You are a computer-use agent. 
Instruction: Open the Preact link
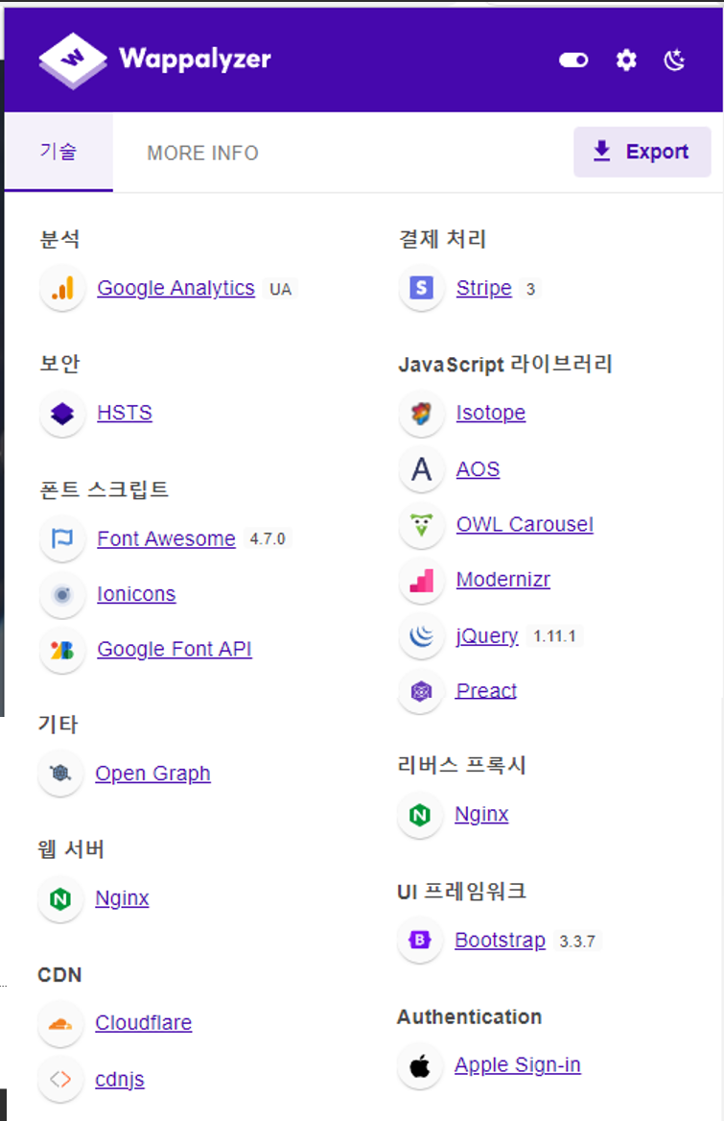pyautogui.click(x=486, y=691)
